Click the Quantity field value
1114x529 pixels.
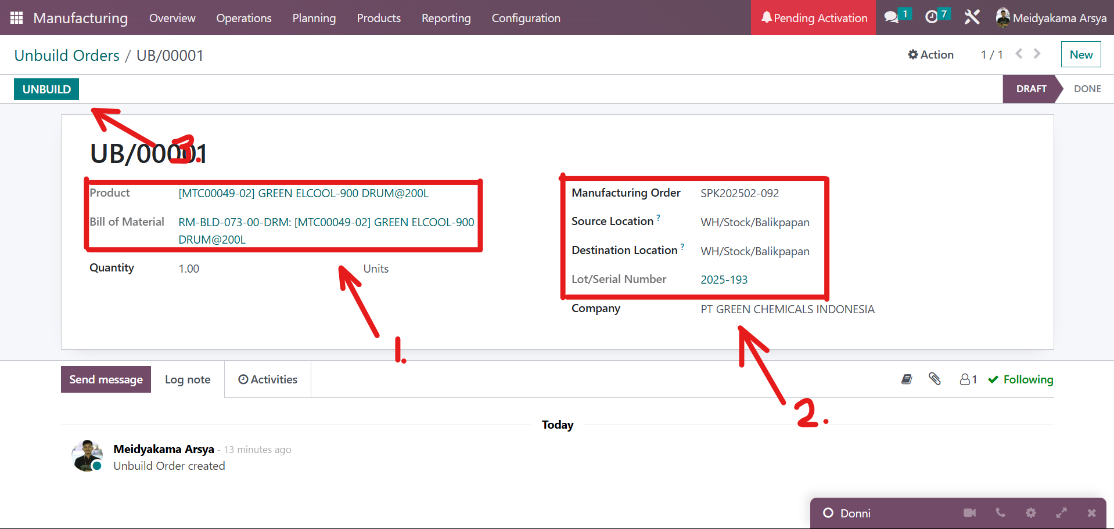click(x=189, y=269)
